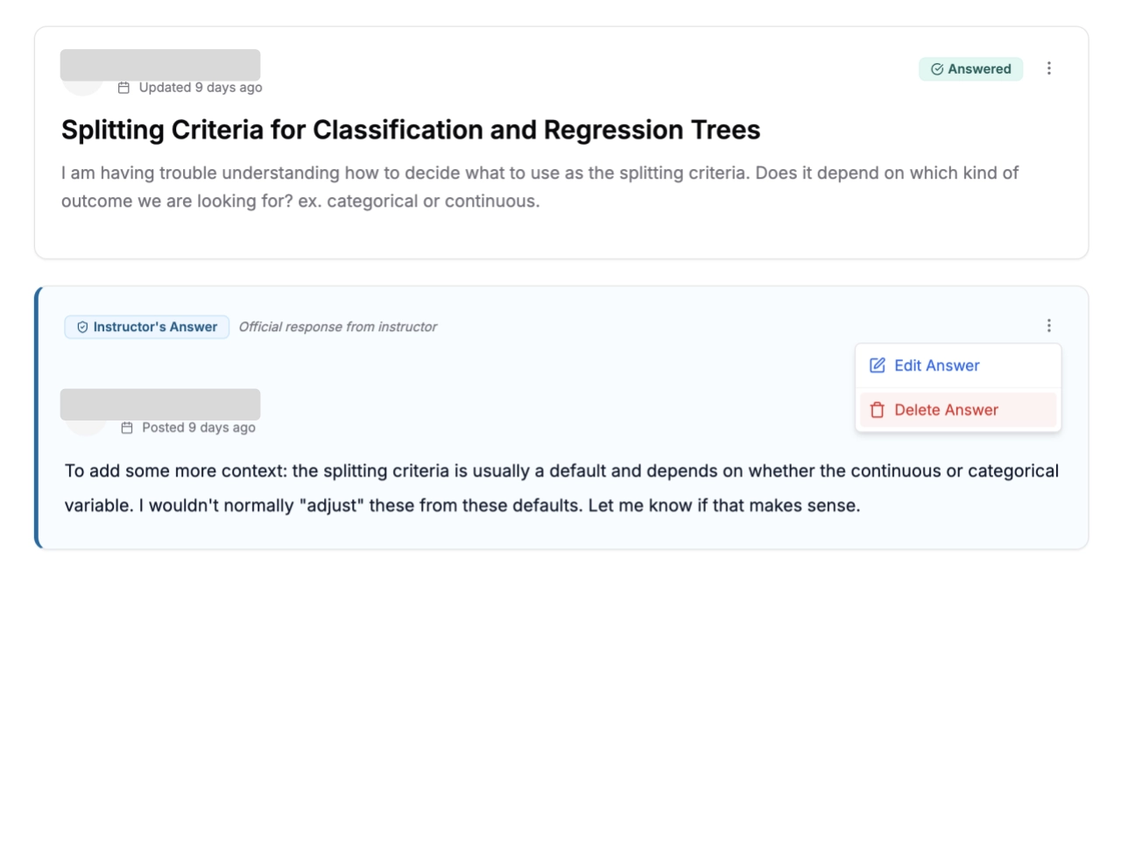Click the checkmark icon in Answered badge
The width and height of the screenshot is (1121, 841).
click(937, 69)
